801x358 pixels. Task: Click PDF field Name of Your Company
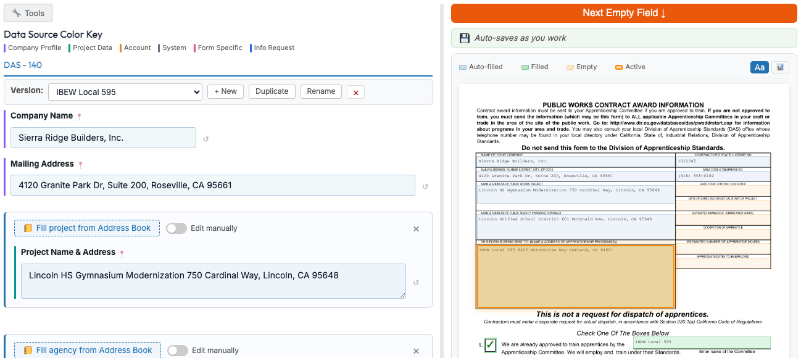point(576,162)
